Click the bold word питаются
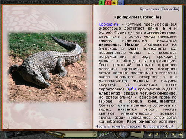Viewport: 186px width, 139px height. 127,109
